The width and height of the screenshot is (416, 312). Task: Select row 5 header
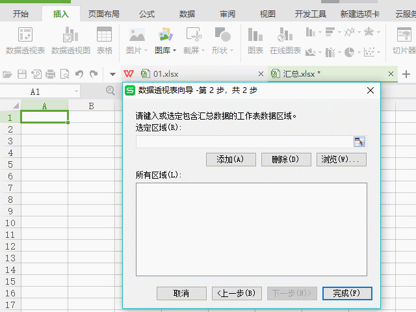(x=10, y=164)
